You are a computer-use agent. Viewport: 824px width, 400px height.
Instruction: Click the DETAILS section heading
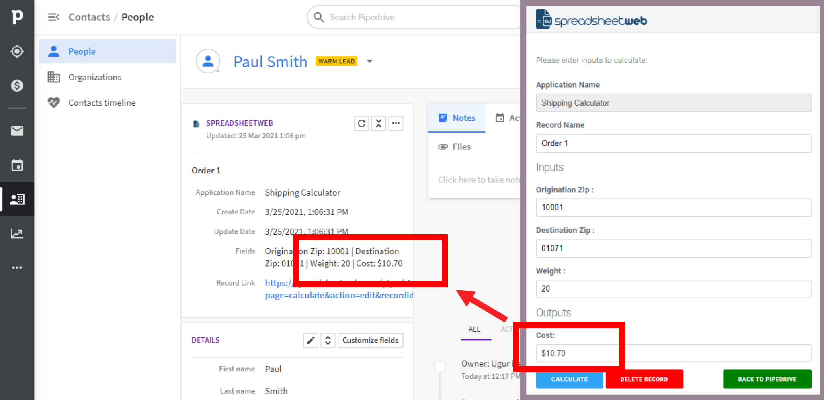[x=205, y=340]
